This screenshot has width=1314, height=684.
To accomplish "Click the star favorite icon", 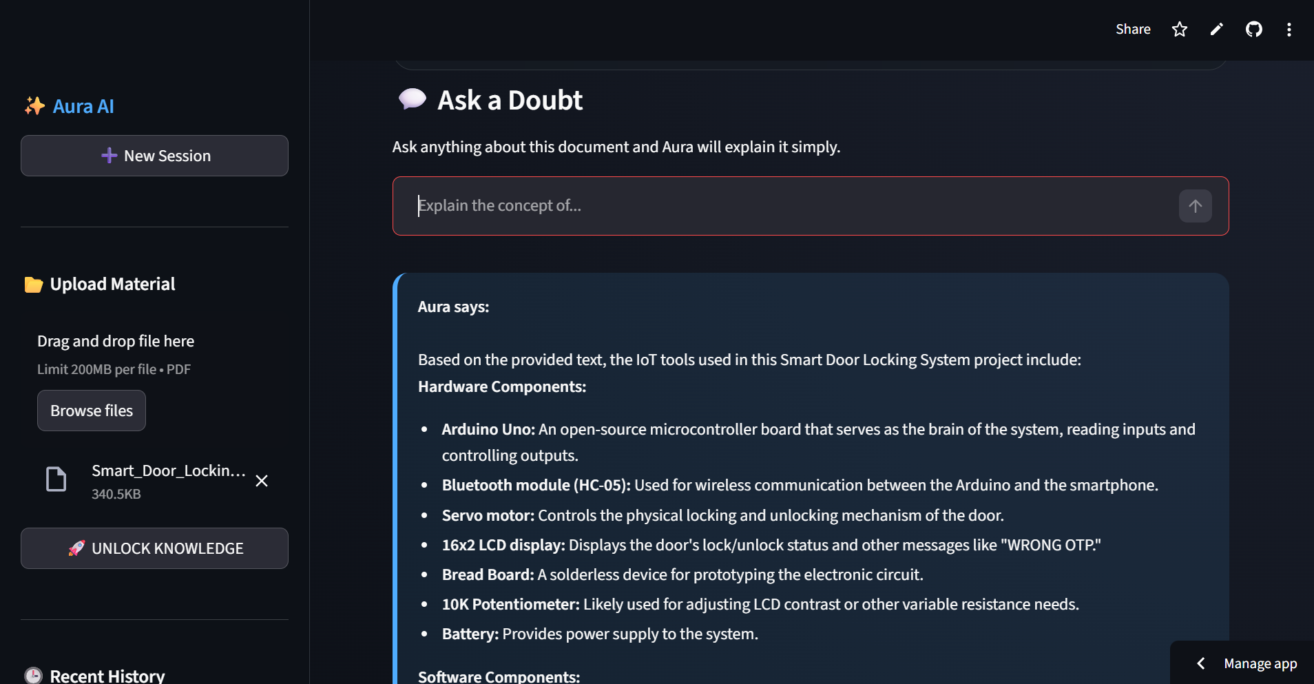I will click(1180, 29).
